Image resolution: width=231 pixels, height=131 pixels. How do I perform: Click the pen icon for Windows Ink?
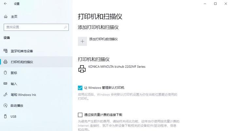point(6,95)
